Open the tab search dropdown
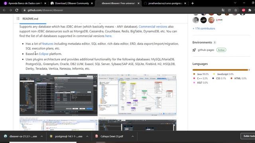Image resolution: width=255 pixels, height=143 pixels. tap(235, 3)
